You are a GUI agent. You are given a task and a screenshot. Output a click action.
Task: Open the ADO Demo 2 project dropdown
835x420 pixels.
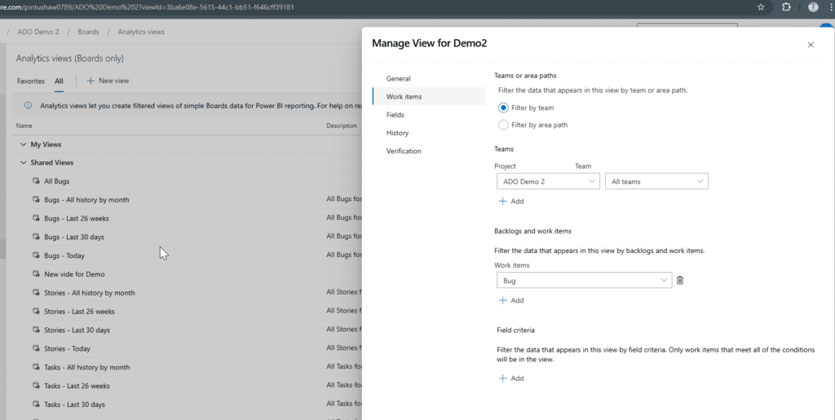pos(547,182)
